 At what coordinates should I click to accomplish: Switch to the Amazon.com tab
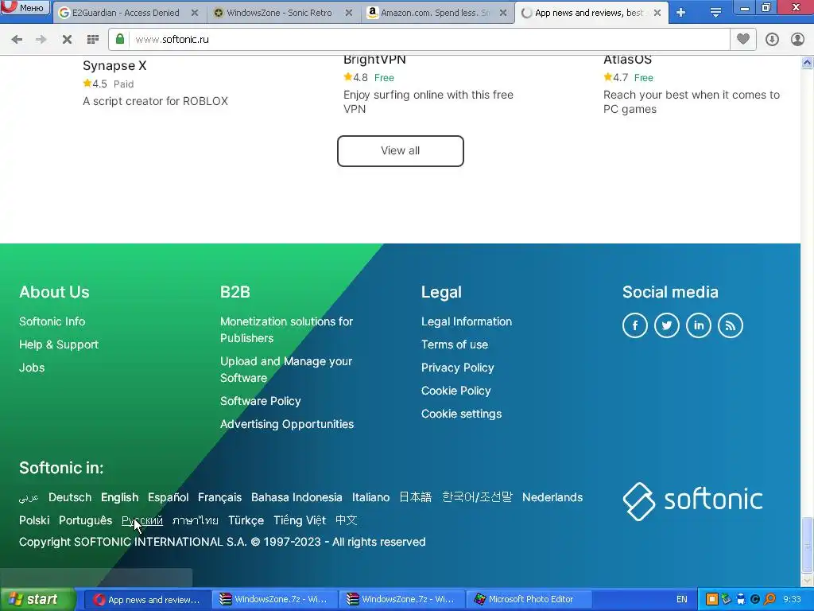tap(435, 13)
